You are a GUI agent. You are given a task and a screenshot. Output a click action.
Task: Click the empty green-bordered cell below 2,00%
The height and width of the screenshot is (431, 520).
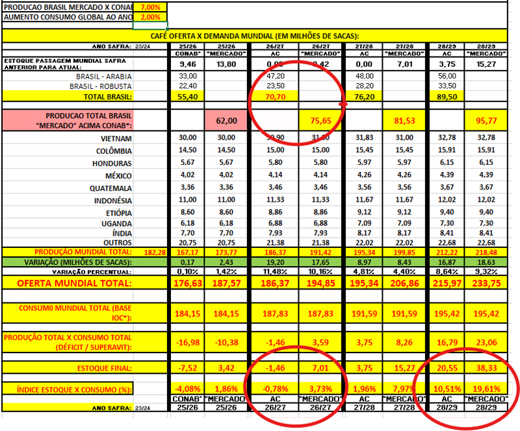coord(150,26)
